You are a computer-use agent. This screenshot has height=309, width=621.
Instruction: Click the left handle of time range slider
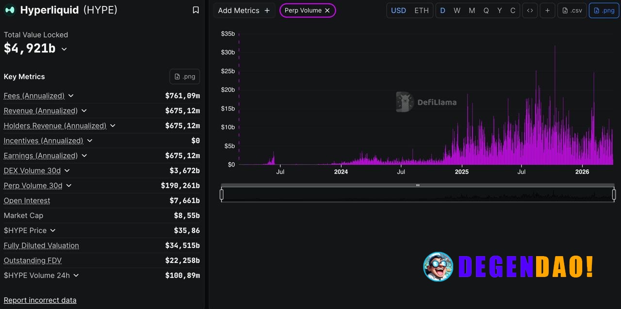point(222,195)
